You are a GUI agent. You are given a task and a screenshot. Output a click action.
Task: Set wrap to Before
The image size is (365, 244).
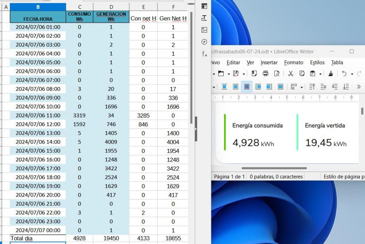[x=258, y=87]
